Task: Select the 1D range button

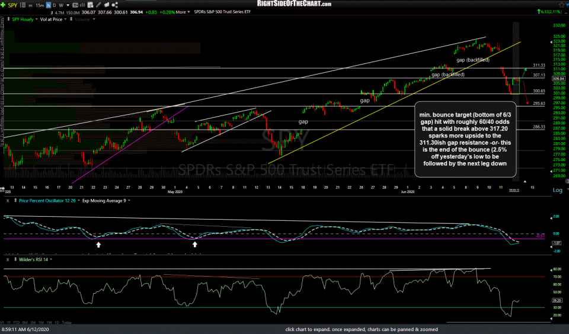Action: point(57,322)
